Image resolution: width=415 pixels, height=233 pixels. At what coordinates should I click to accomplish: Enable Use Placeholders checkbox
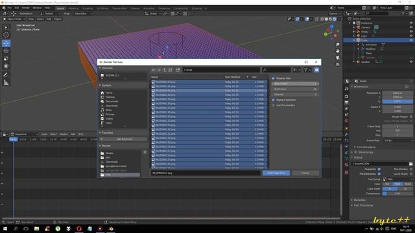(x=274, y=105)
